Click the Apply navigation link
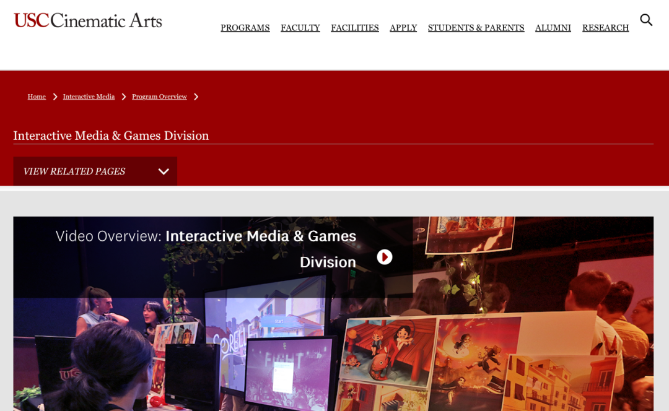This screenshot has height=411, width=669. click(403, 28)
